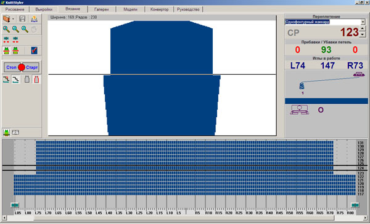The image size is (370, 224).
Task: Click the Ширина 169 Рядов 230 caption
Action: [x=73, y=17]
